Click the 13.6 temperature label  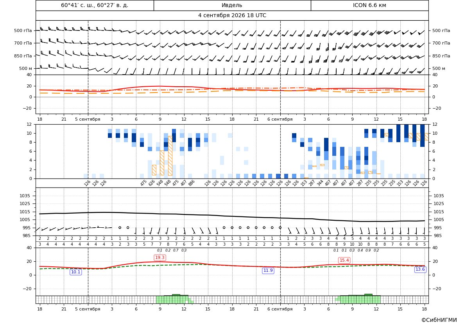click(420, 269)
